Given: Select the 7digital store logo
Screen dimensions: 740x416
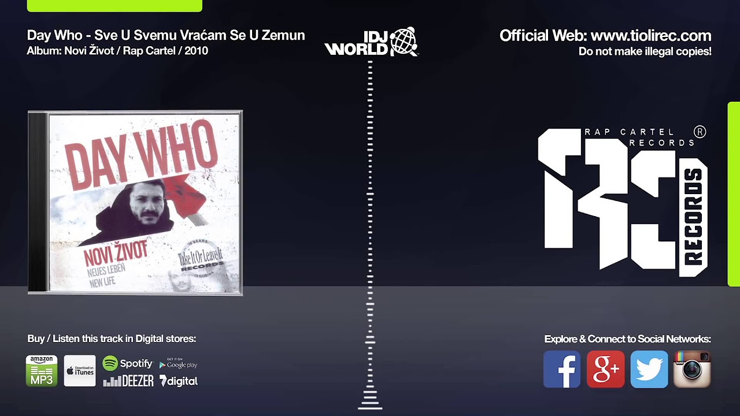Looking at the screenshot, I should click(x=179, y=381).
